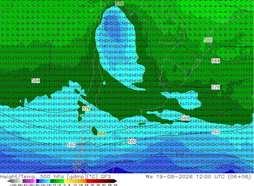The width and height of the screenshot is (254, 186).
Task: Click the 560 label at the far right
Action: click(x=216, y=132)
